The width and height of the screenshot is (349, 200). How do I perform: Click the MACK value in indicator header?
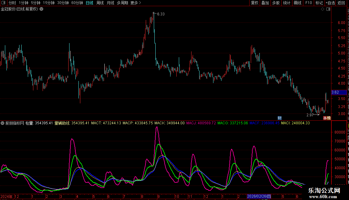tap(169, 123)
